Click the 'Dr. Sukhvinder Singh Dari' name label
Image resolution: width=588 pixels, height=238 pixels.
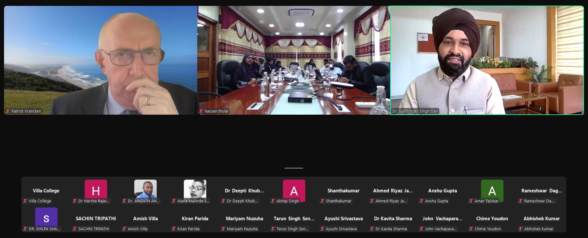coord(415,111)
